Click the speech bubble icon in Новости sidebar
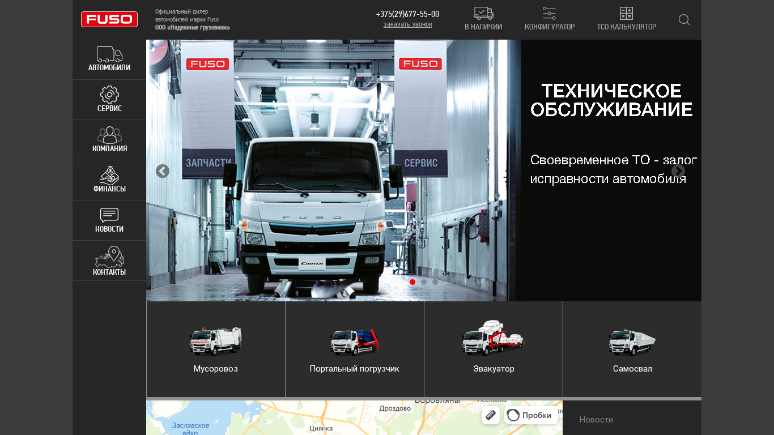 point(109,215)
